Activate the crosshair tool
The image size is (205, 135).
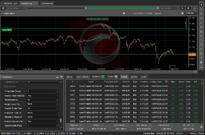[201, 9]
